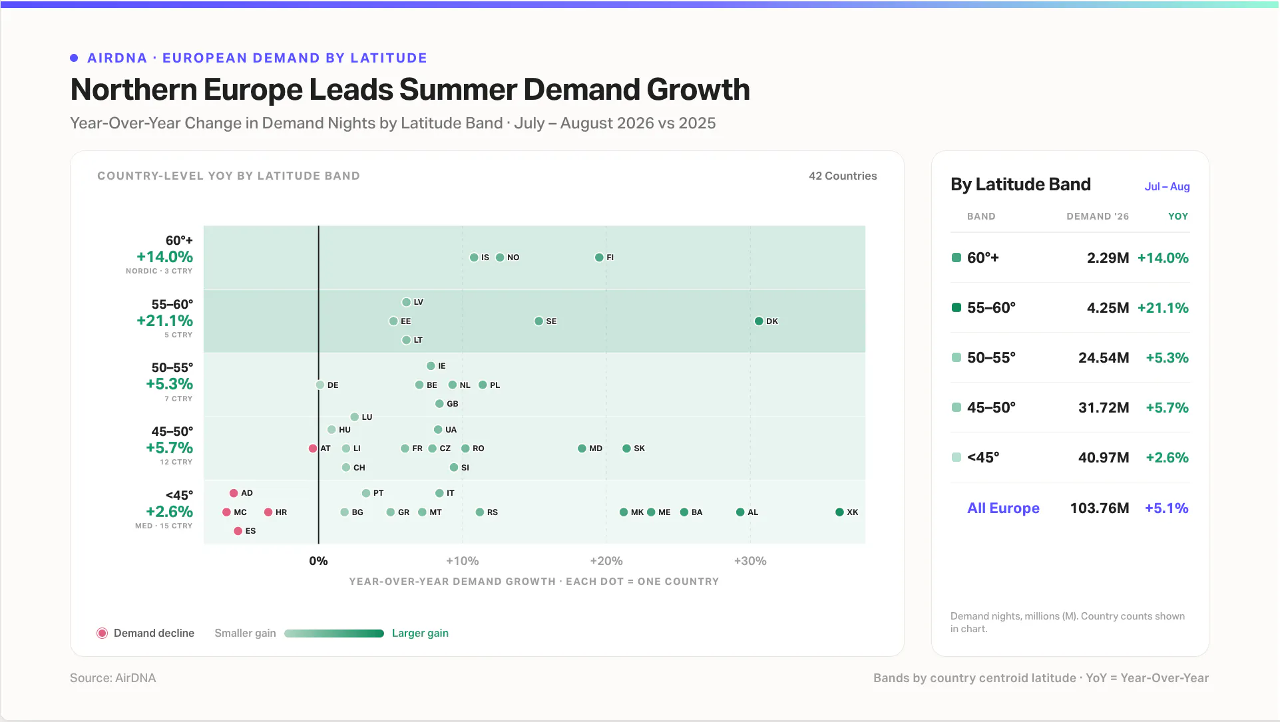Image resolution: width=1280 pixels, height=722 pixels.
Task: Click the 103.76M total value
Action: pos(1099,508)
